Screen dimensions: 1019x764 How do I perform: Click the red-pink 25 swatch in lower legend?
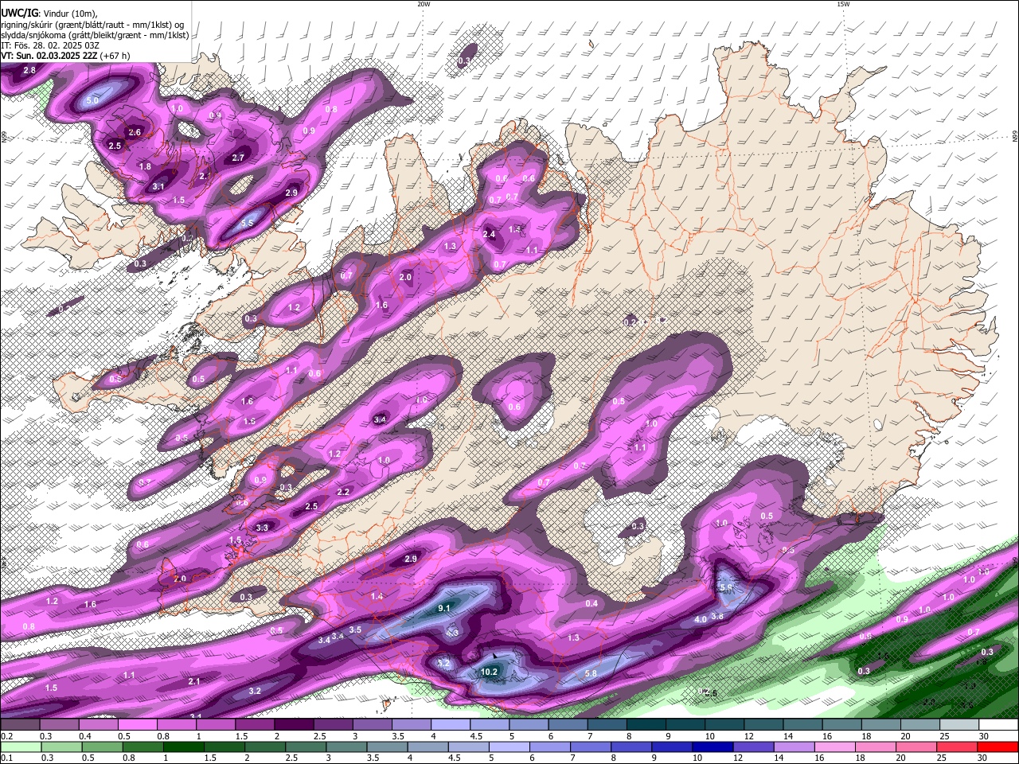956,746
